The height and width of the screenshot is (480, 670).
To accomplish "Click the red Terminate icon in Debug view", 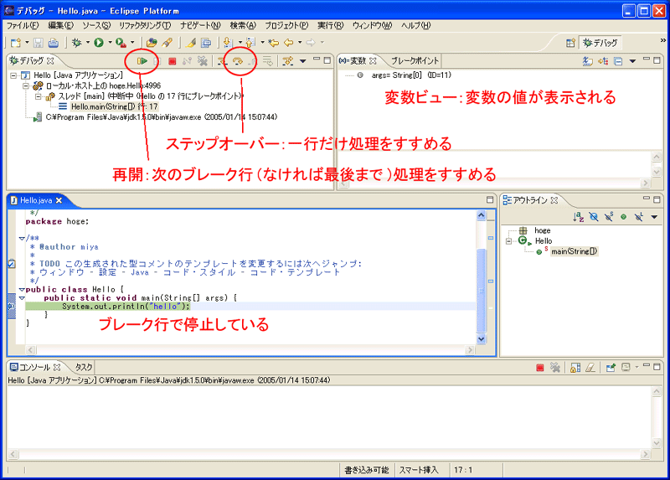I will pos(172,61).
